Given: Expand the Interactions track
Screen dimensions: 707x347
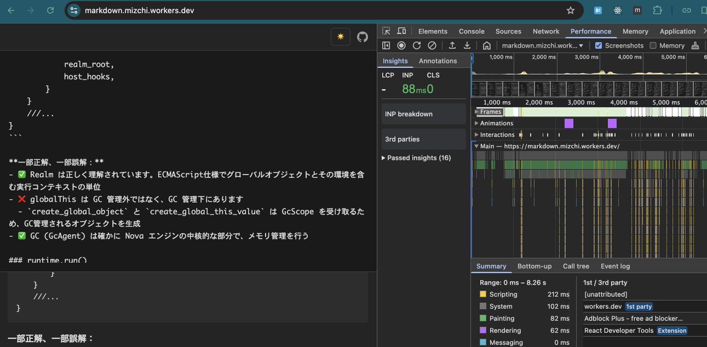Looking at the screenshot, I should pos(476,135).
